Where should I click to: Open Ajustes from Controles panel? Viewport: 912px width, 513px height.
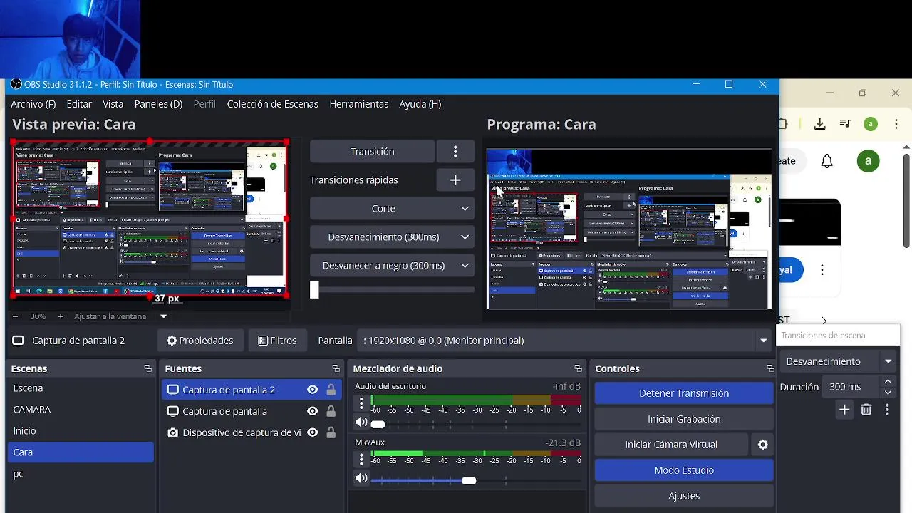pyautogui.click(x=684, y=496)
